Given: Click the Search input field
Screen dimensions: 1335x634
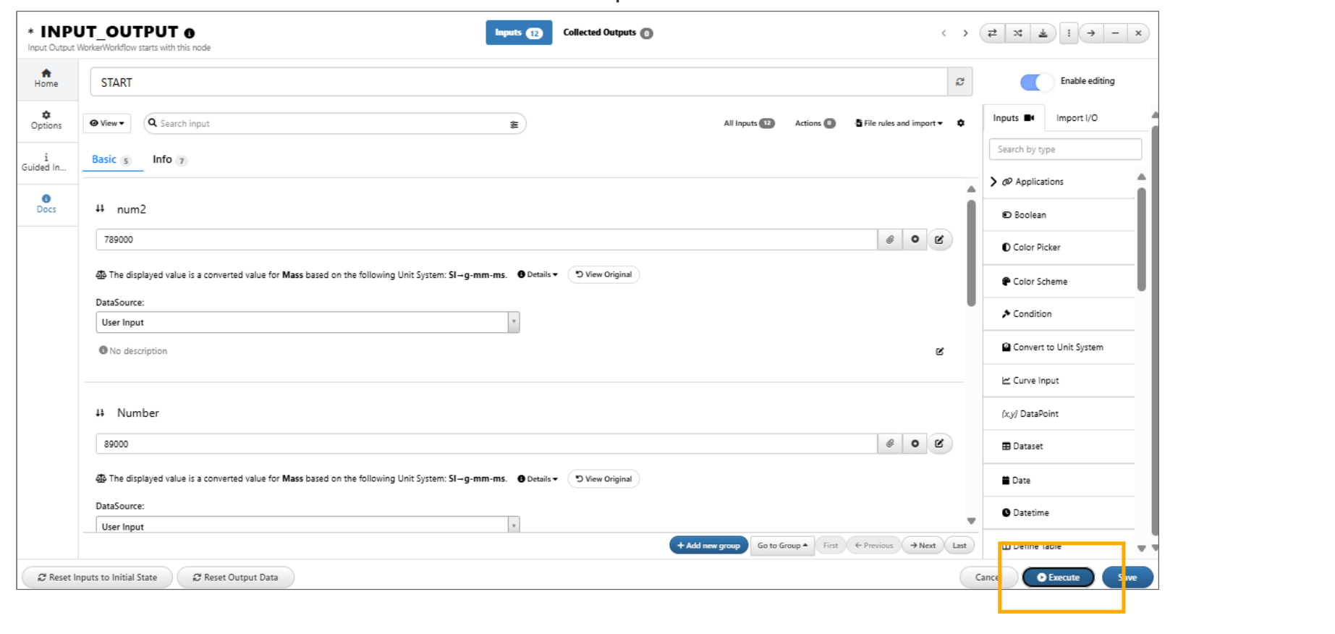Looking at the screenshot, I should tap(334, 124).
